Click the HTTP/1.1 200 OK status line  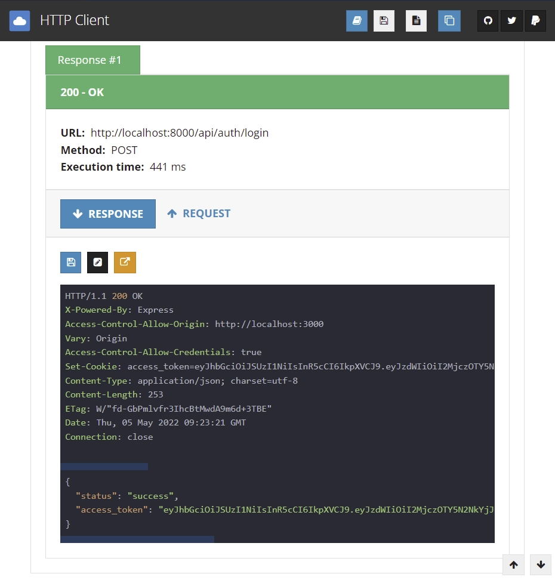(x=104, y=296)
